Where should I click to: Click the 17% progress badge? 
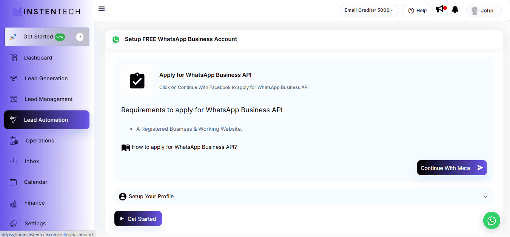click(x=60, y=37)
